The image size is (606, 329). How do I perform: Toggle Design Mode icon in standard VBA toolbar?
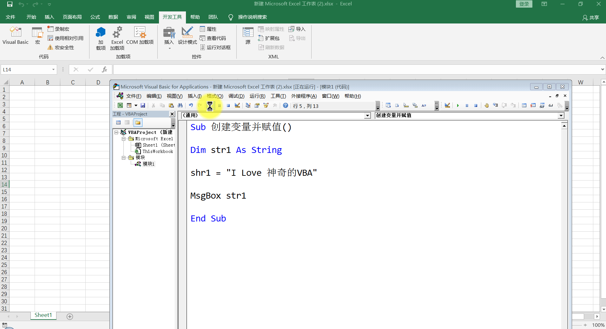237,105
